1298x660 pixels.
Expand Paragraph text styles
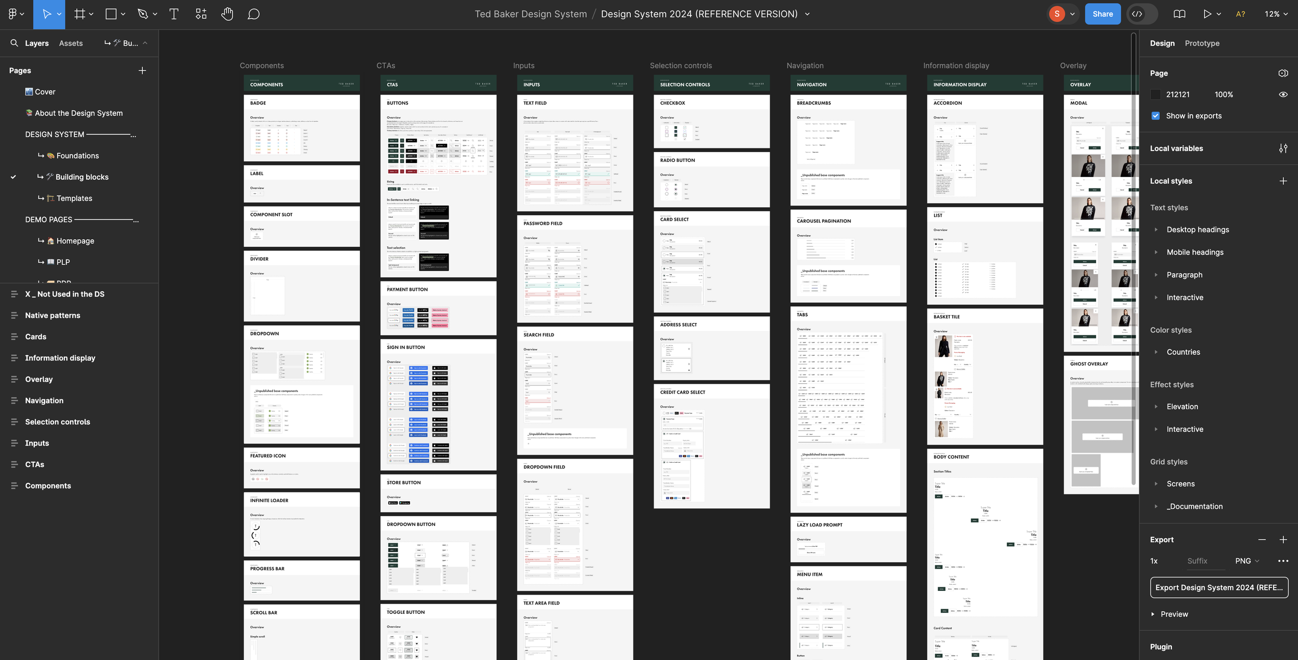[1156, 275]
